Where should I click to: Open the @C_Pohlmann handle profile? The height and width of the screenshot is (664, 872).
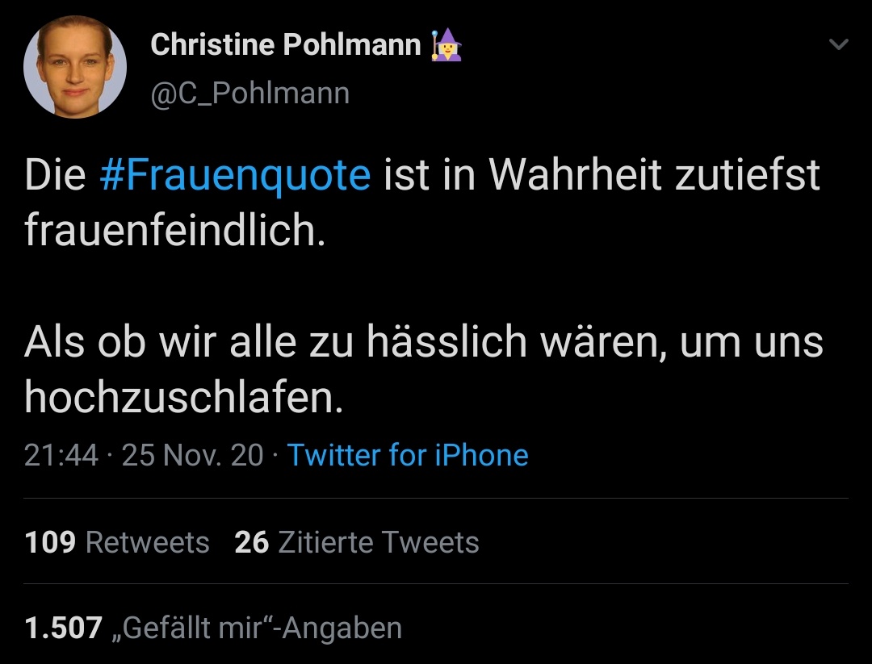(x=250, y=94)
